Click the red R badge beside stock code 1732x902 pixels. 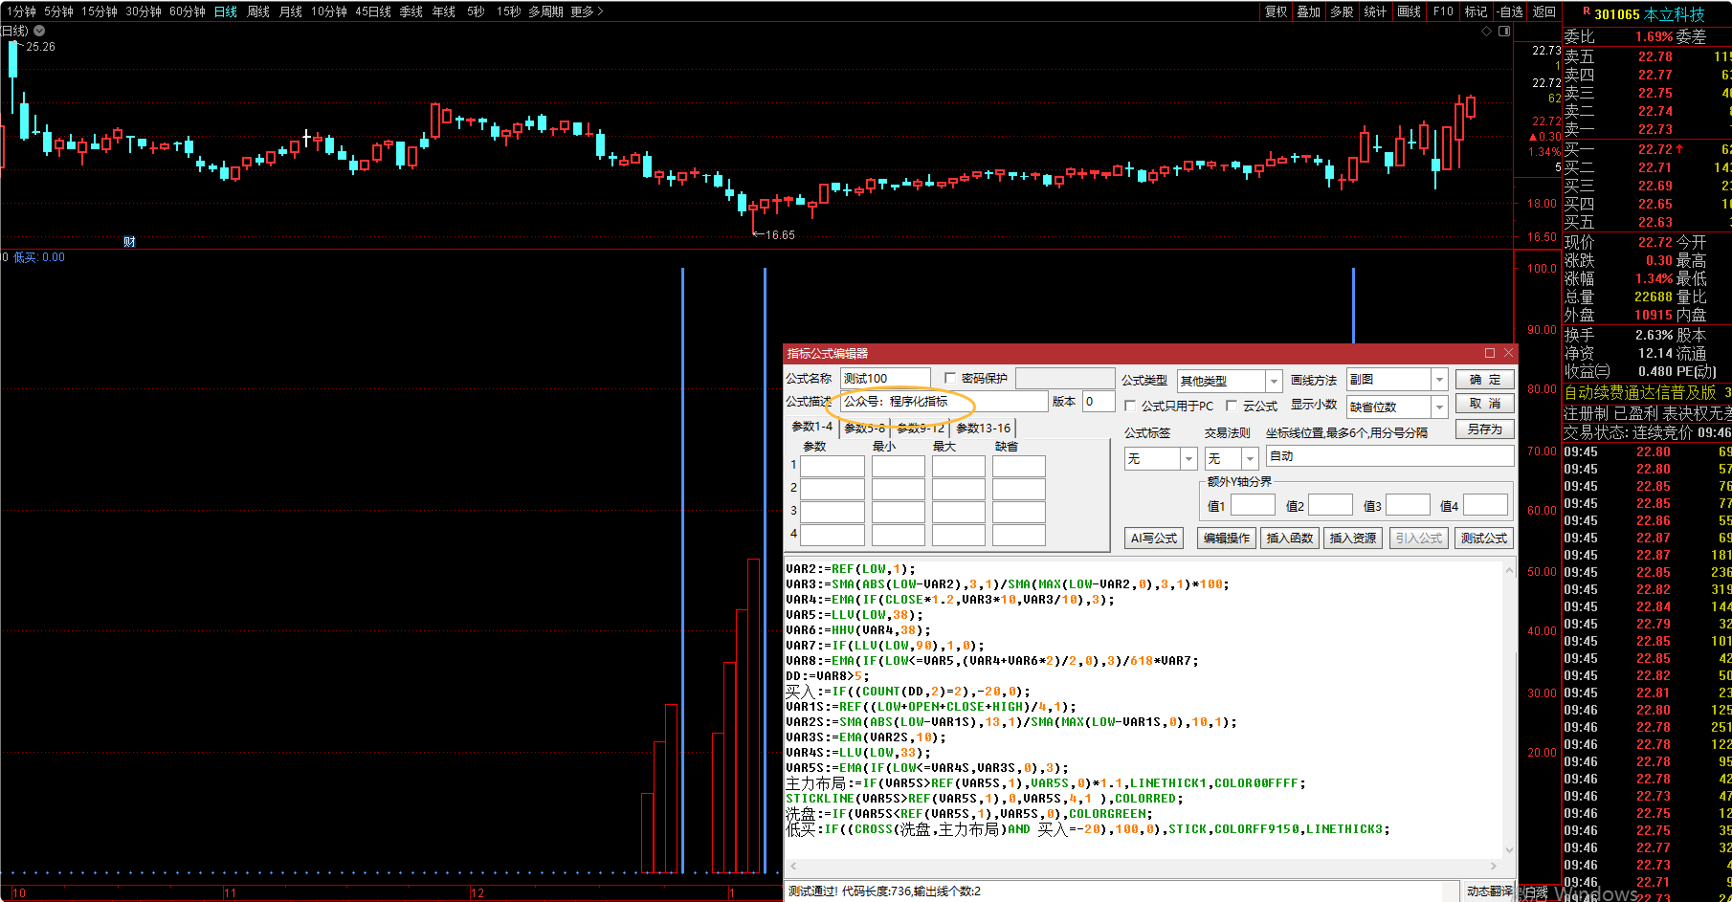coord(1586,12)
